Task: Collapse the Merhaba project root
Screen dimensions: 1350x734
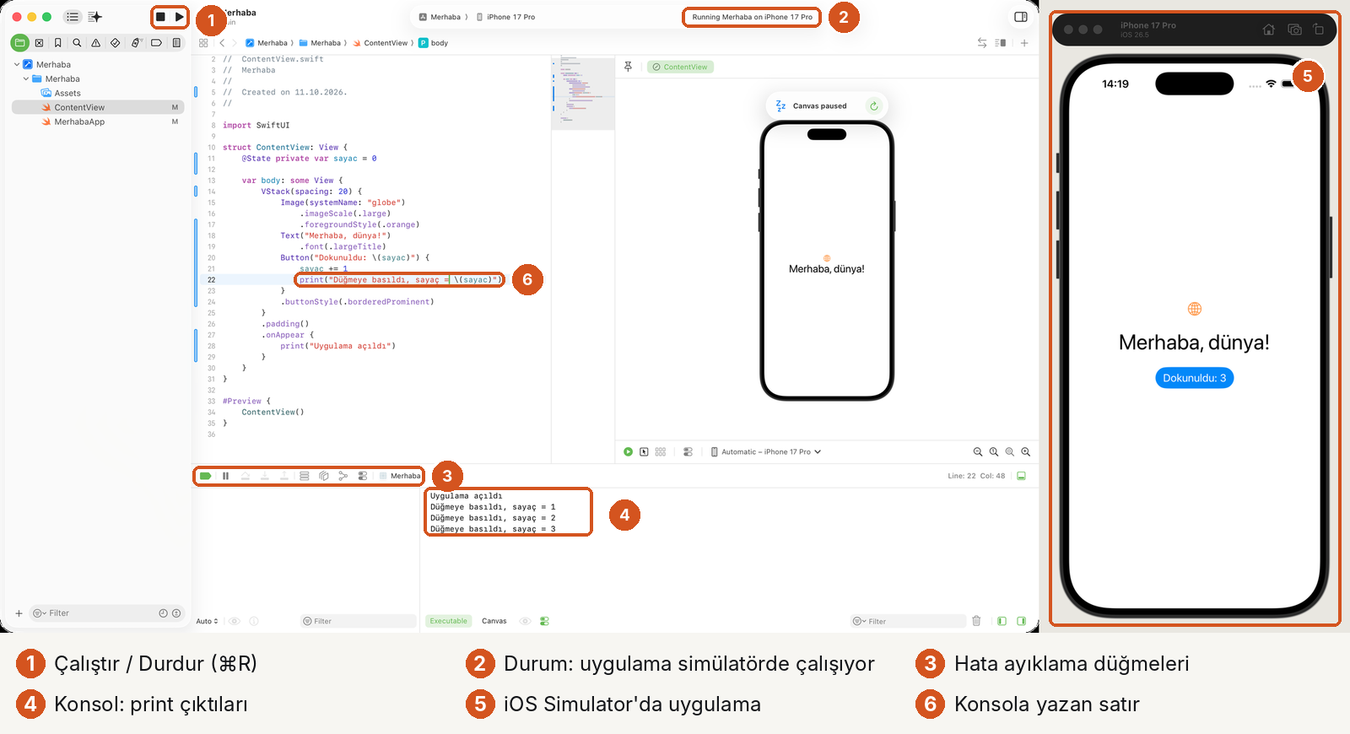Action: [17, 64]
